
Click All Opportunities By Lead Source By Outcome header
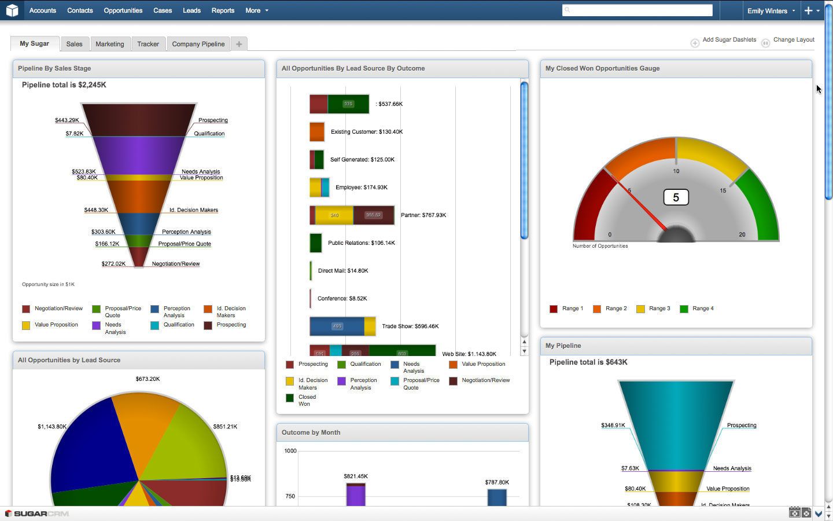pos(403,68)
